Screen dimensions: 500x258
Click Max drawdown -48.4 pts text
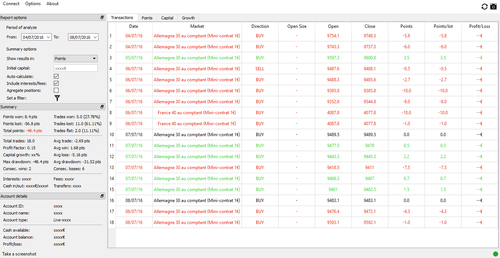(x=26, y=162)
